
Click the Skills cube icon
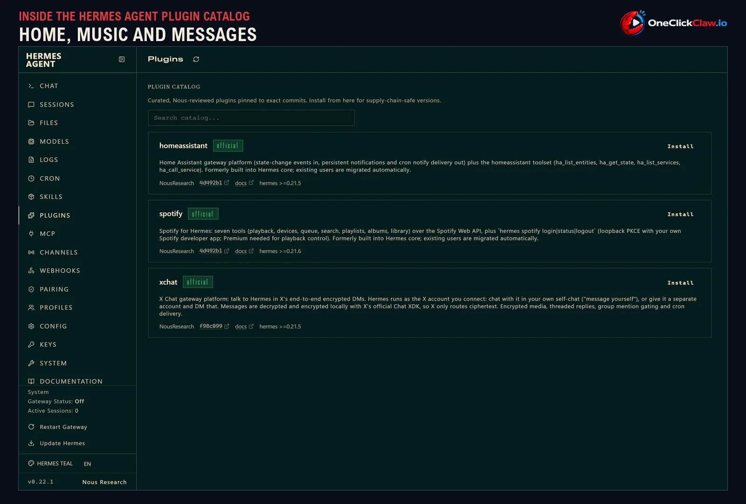pos(31,197)
